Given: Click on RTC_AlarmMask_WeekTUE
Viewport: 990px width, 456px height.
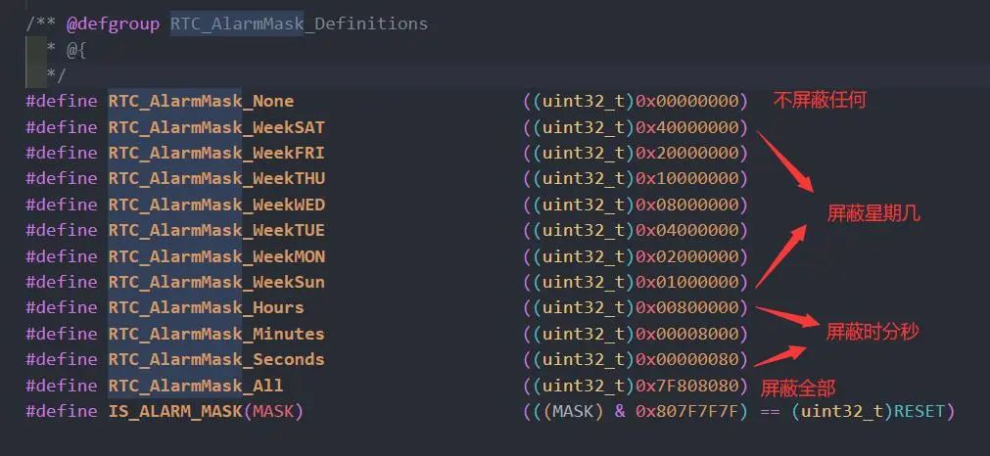Looking at the screenshot, I should tap(216, 231).
